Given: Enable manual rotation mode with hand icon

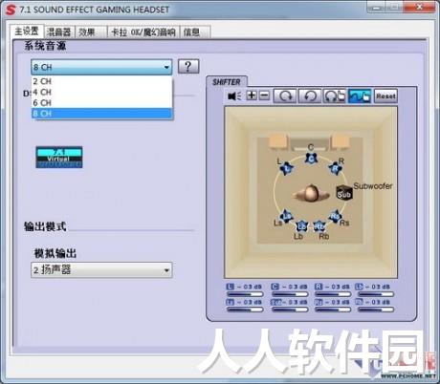Looking at the screenshot, I should [335, 96].
